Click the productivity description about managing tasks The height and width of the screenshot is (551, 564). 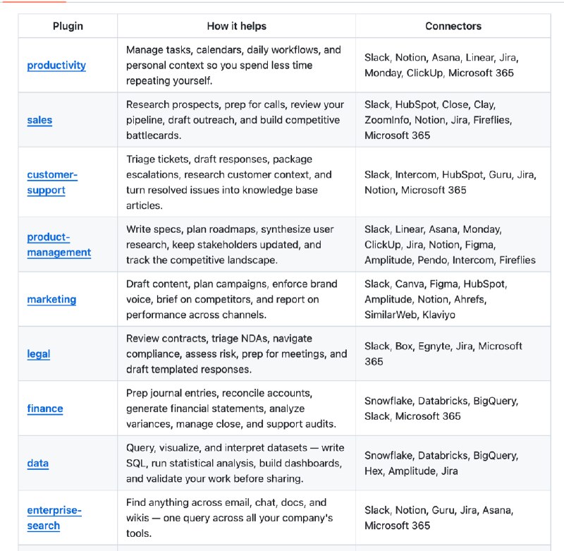(233, 65)
